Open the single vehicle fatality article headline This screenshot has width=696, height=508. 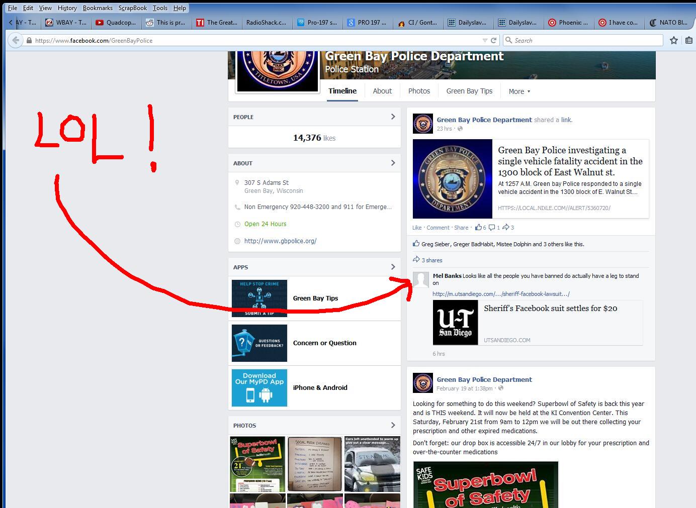coord(570,161)
